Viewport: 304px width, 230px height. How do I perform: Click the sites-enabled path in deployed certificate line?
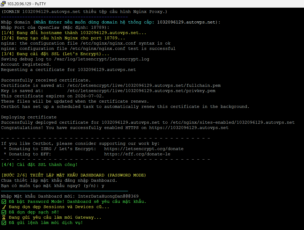(x=233, y=122)
